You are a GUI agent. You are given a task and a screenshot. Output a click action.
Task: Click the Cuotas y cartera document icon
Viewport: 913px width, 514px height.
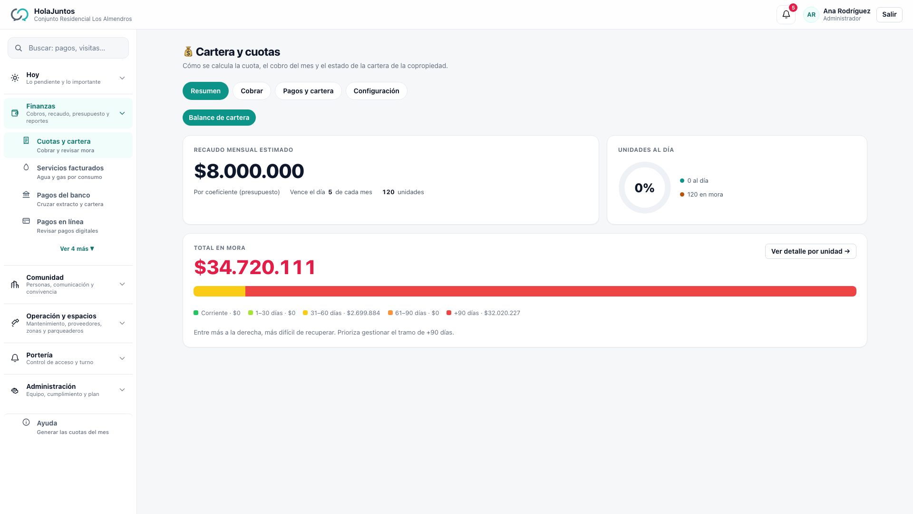(26, 141)
